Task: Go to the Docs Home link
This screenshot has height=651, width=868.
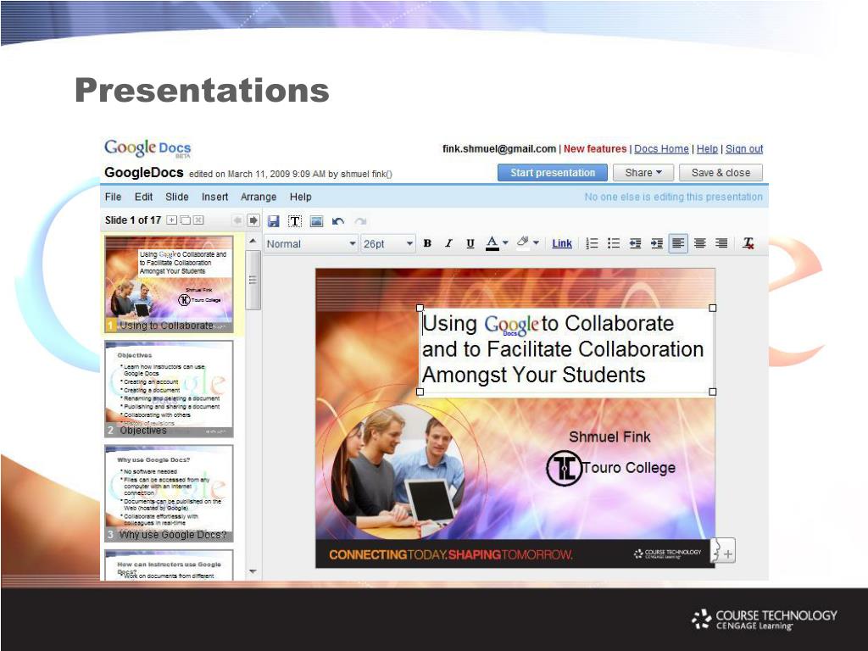Action: [661, 148]
